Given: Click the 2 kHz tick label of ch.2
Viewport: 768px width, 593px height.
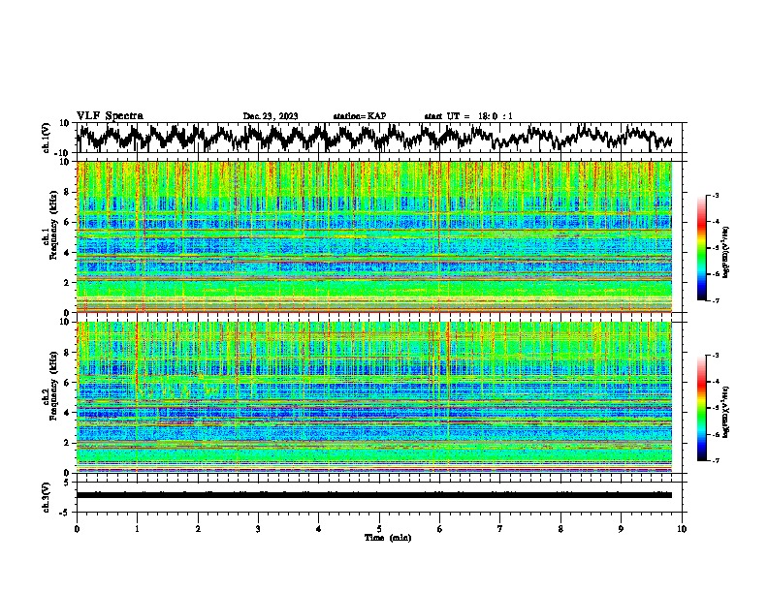Looking at the screenshot, I should tap(68, 443).
